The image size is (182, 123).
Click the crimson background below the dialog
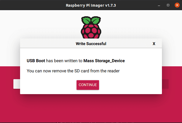click(91, 107)
